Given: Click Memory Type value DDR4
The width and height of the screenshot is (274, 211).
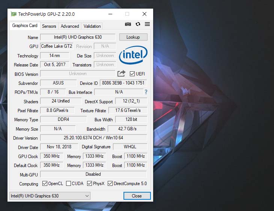Looking at the screenshot, I should [63, 119].
